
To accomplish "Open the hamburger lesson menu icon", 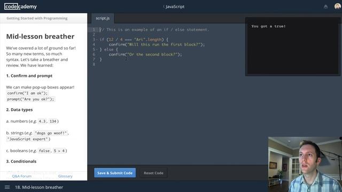I will 7,187.
